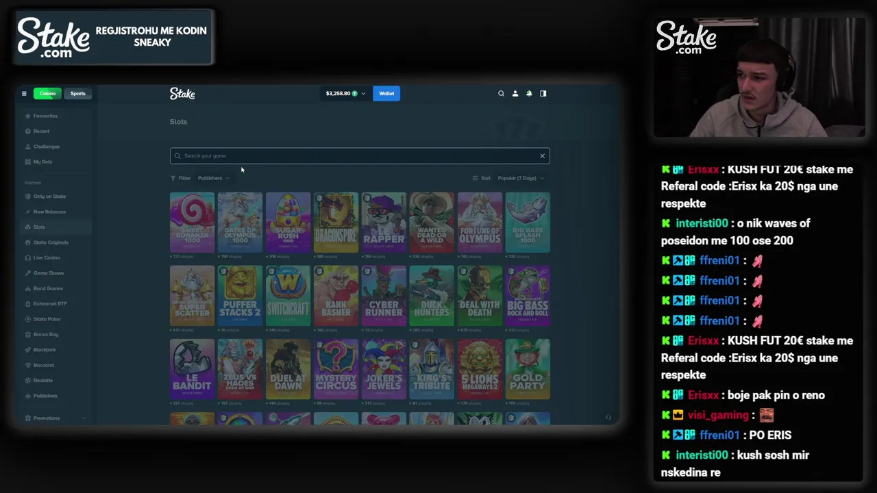The width and height of the screenshot is (877, 493).
Task: Open the notifications bell icon
Action: pos(529,94)
